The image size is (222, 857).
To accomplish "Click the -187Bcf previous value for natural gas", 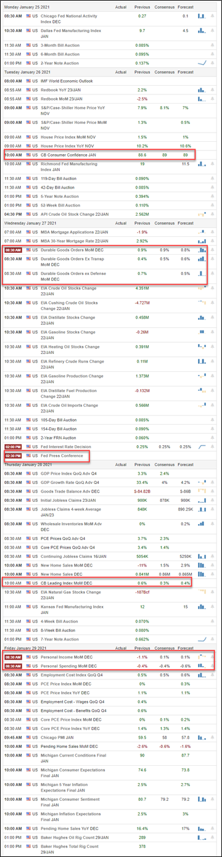I will 142,592.
